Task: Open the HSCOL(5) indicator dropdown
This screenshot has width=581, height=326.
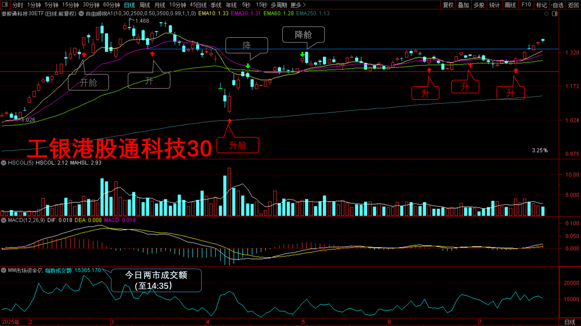Action: coord(4,163)
